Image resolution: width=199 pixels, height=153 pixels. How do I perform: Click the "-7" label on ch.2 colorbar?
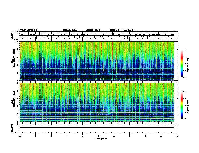[185, 119]
